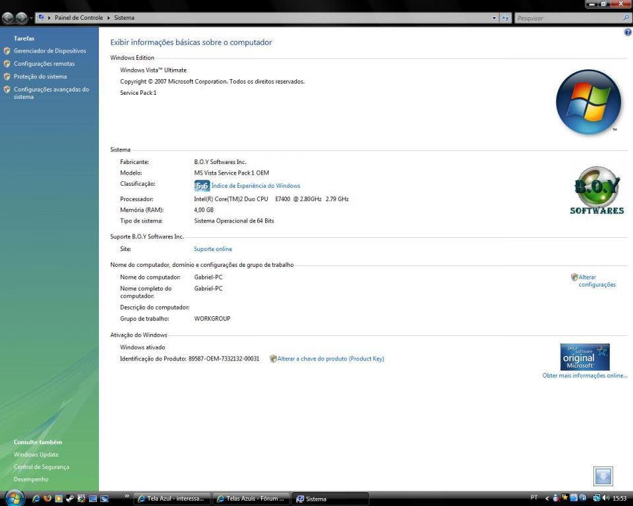Open Gerenciador de Dispositivos task
Image resolution: width=633 pixels, height=506 pixels.
[49, 51]
